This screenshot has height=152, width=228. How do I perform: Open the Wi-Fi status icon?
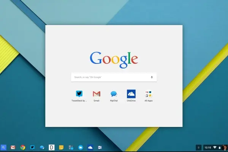tap(215, 148)
